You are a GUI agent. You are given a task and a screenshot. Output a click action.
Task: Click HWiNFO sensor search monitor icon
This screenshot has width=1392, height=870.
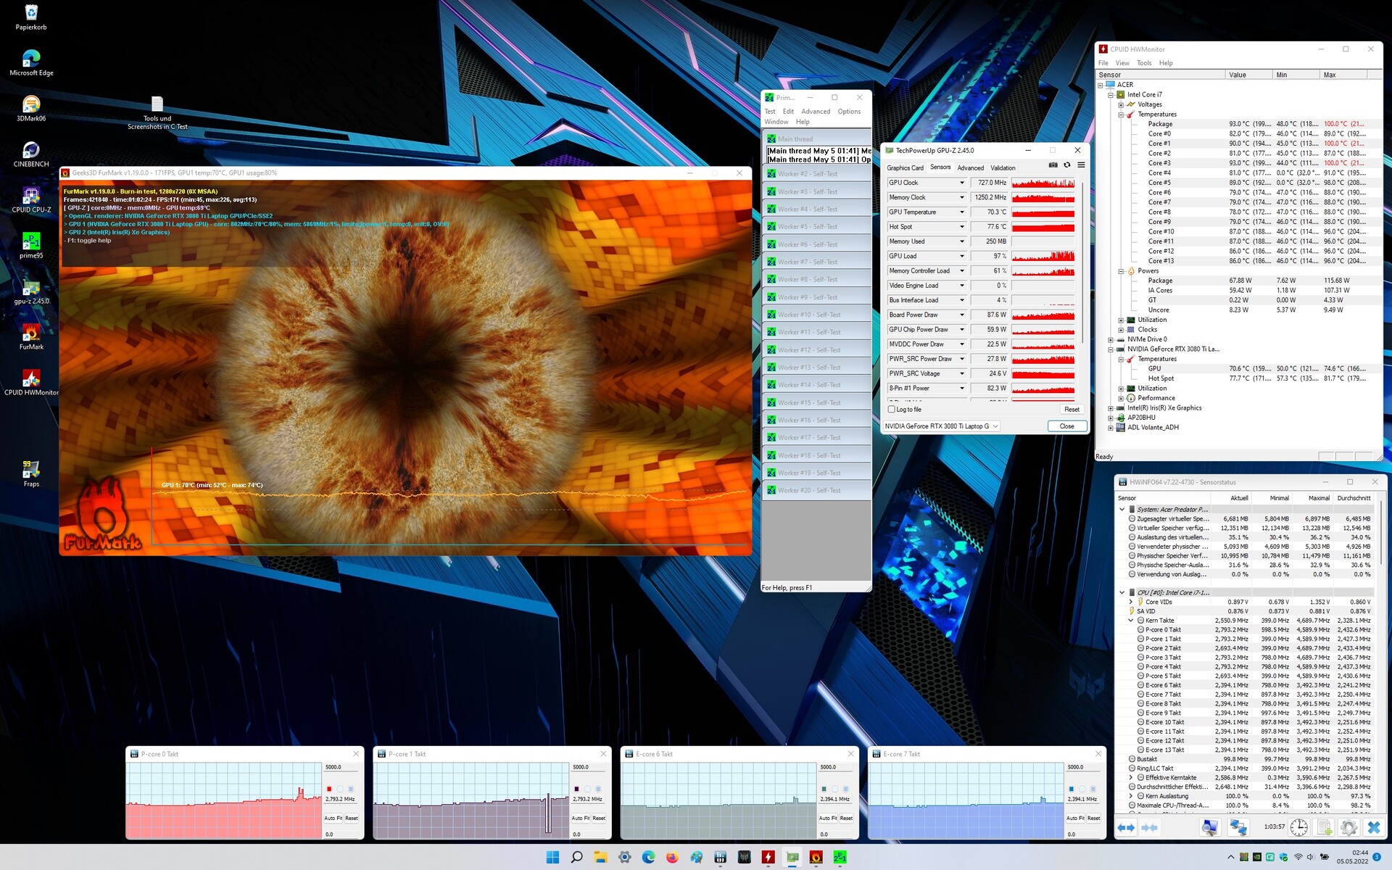[x=1209, y=827]
